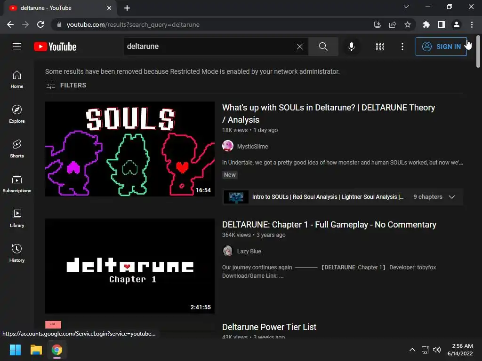Open the Chapter 1 Full Gameplay title
Image resolution: width=482 pixels, height=361 pixels.
[329, 225]
